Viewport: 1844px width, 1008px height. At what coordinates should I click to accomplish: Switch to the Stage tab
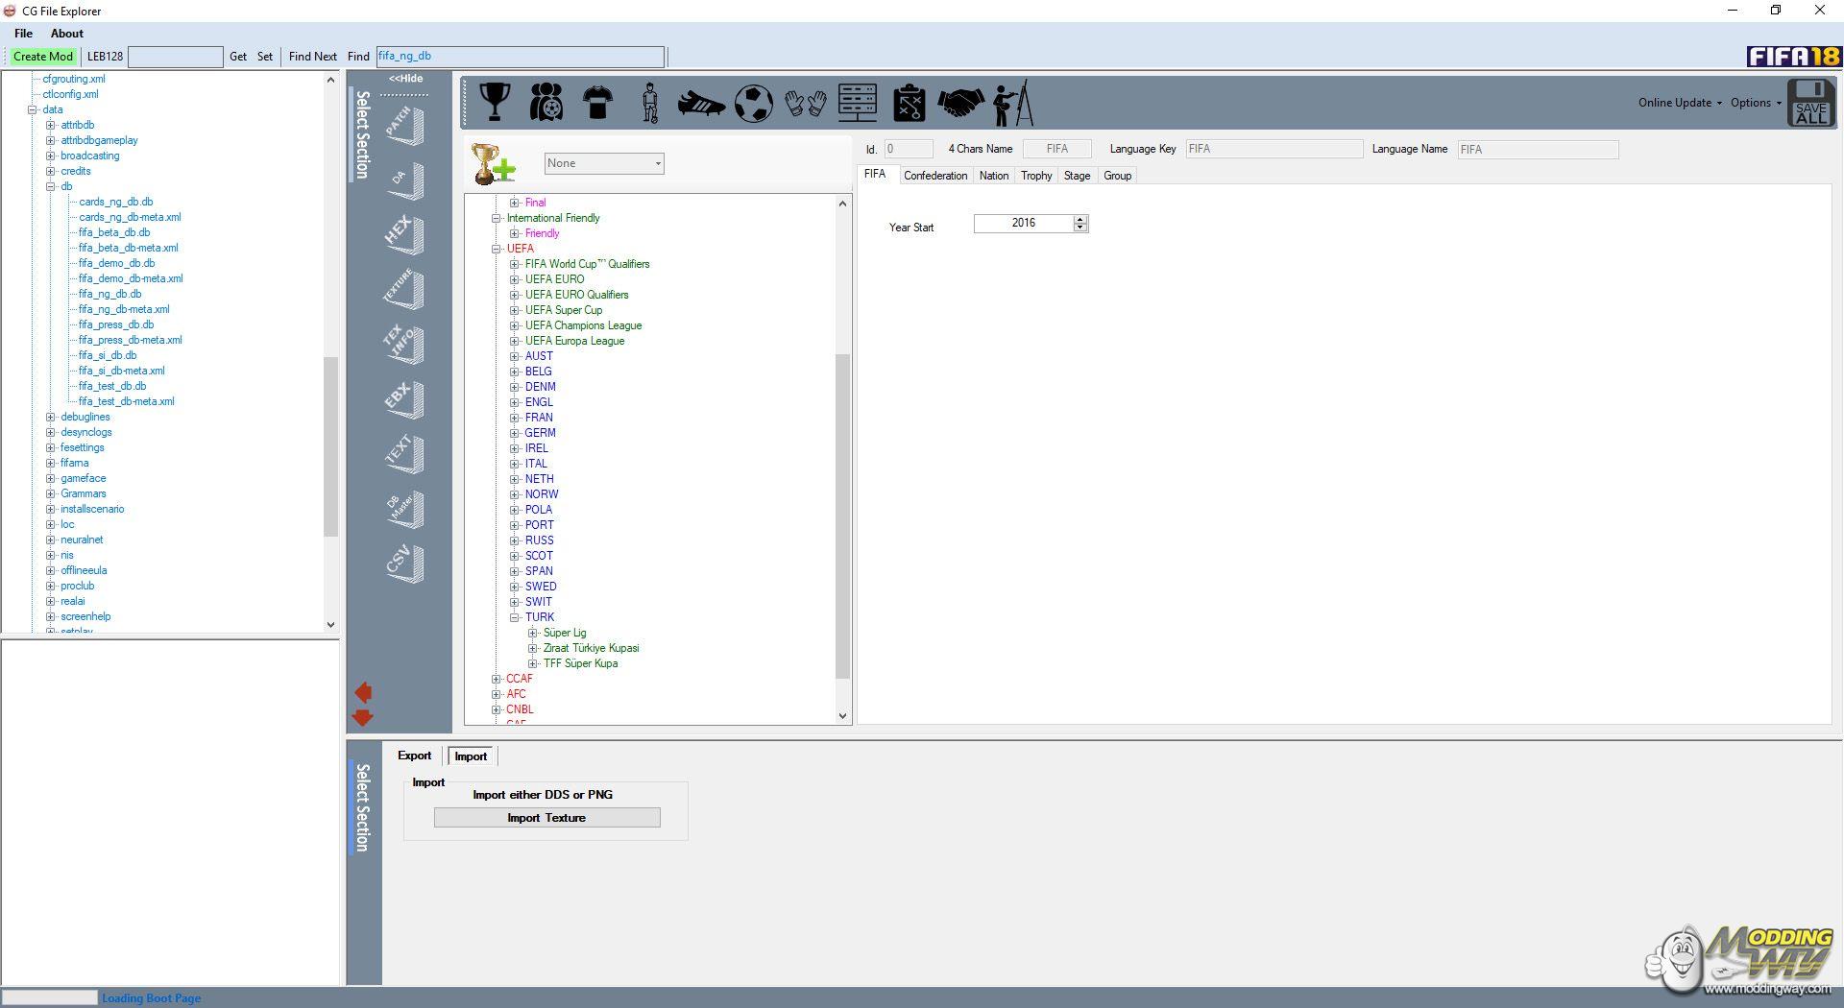pyautogui.click(x=1077, y=176)
